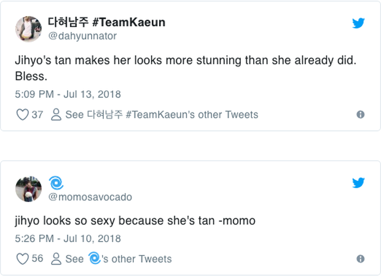Click the Twitter bird icon on momosavocado's tweet
The image size is (381, 277).
click(x=359, y=183)
